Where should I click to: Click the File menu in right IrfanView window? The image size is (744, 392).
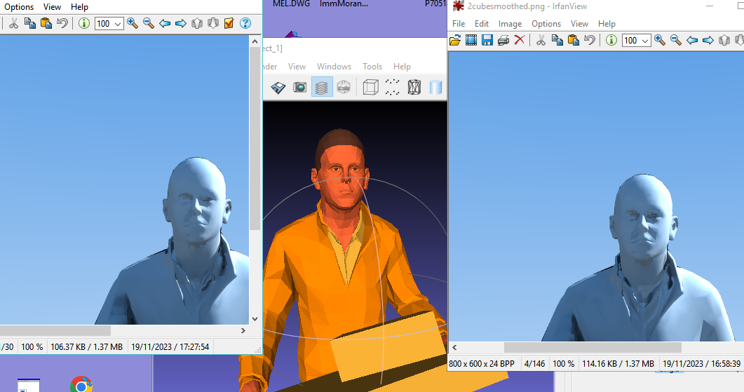pyautogui.click(x=459, y=23)
